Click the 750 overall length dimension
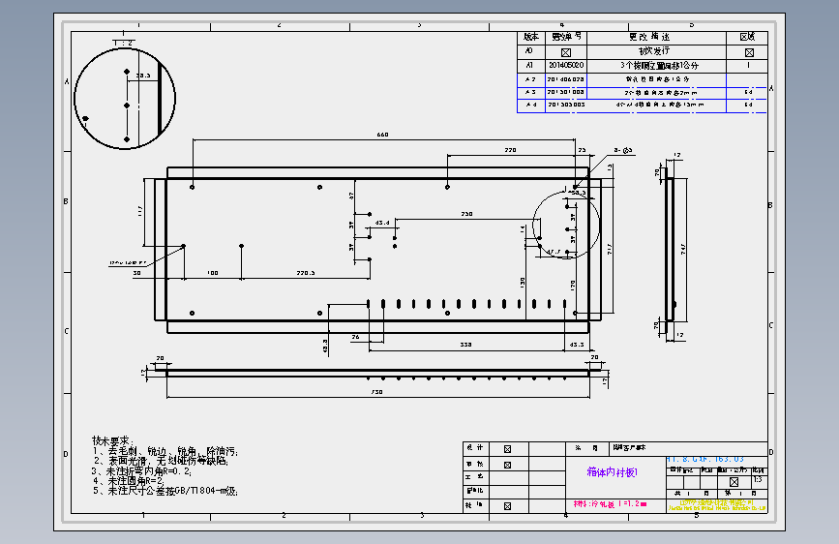Viewport: 839px width, 544px height. pos(376,392)
